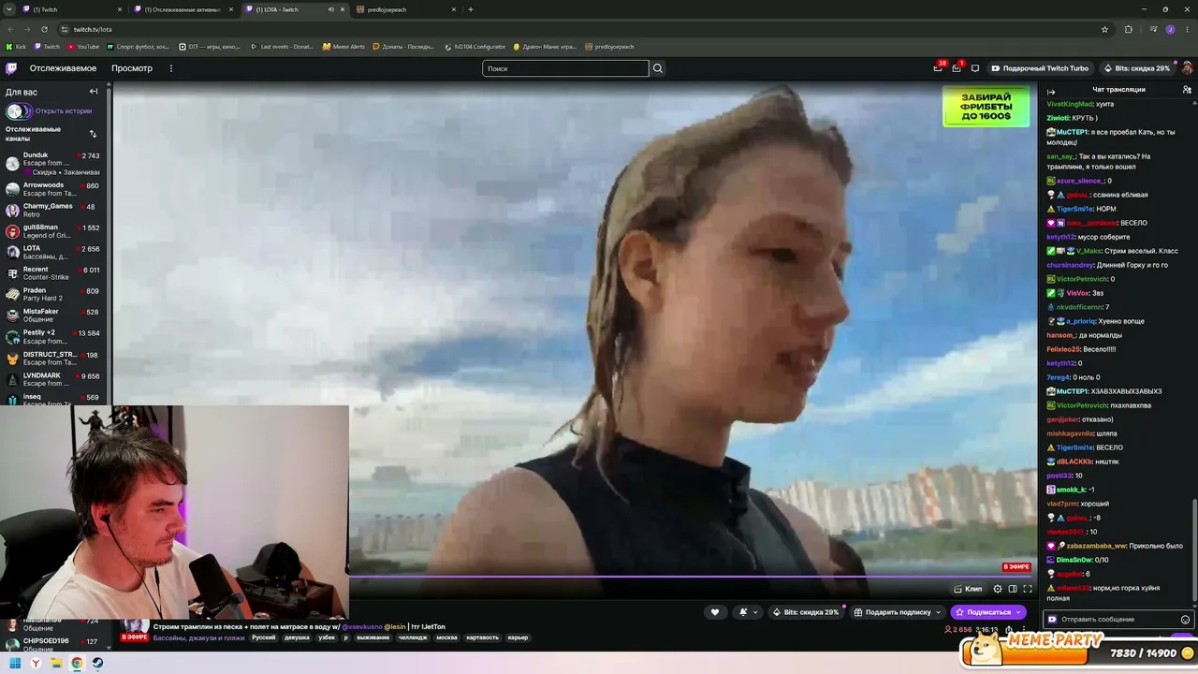Toggle theatre mode on the player
This screenshot has width=1198, height=674.
(x=1013, y=589)
